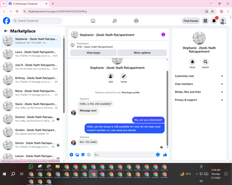Open the emoji picker smiley icon
This screenshot has height=185, width=232.
coord(158,154)
